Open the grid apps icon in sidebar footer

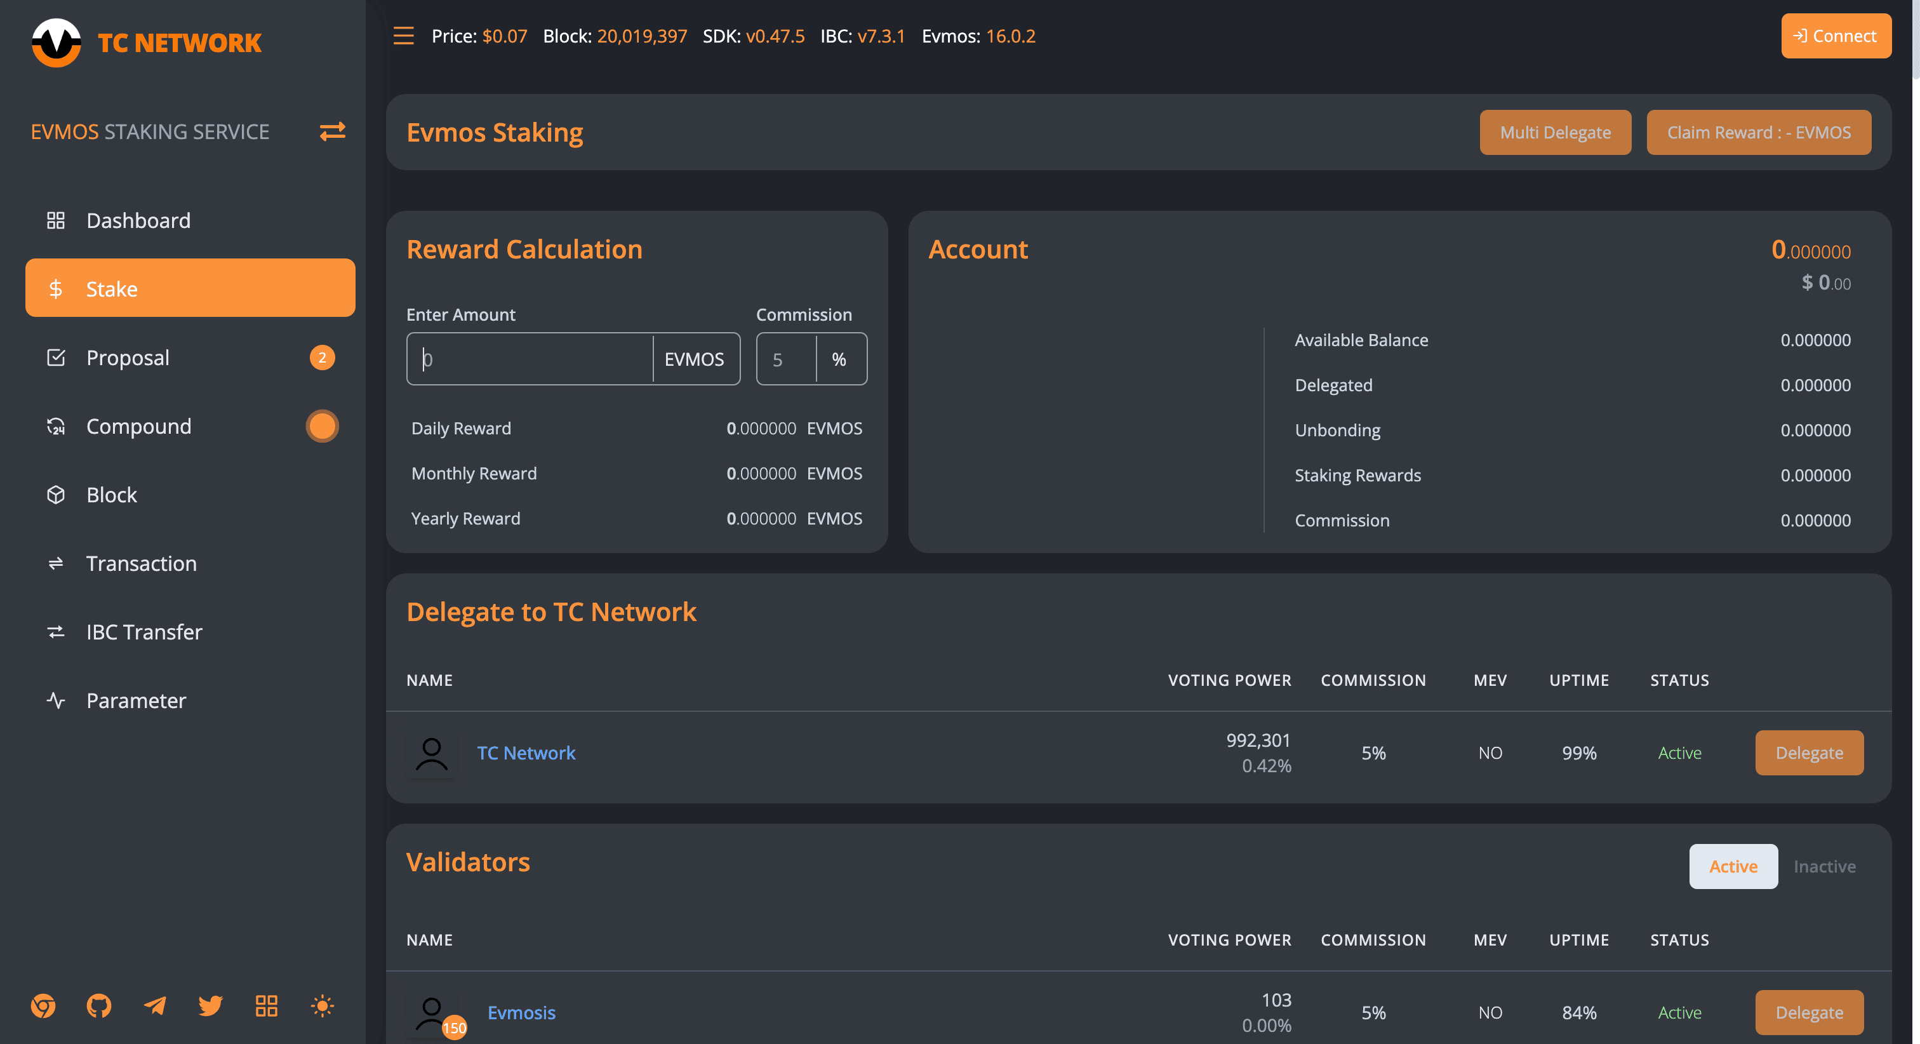point(266,1006)
